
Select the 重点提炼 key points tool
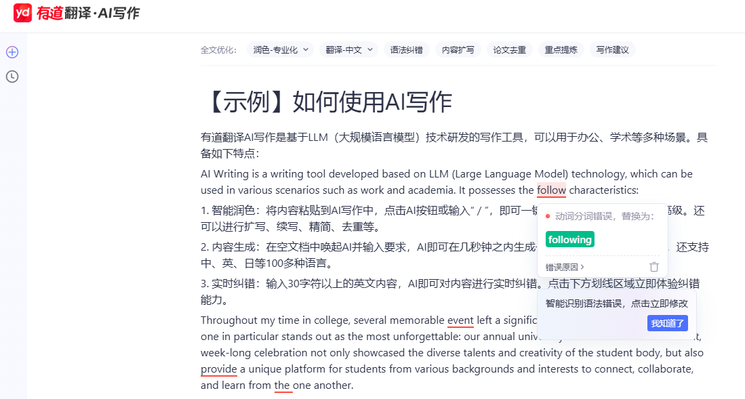561,49
